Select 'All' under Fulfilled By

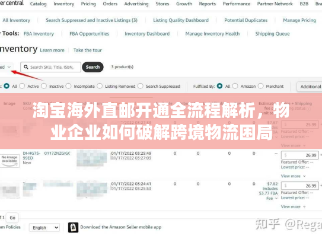(x=219, y=86)
